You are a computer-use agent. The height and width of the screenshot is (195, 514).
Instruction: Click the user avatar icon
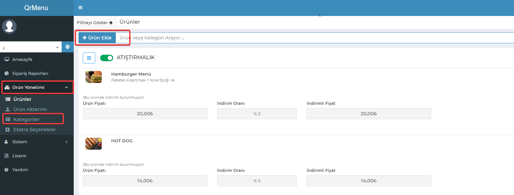(x=9, y=26)
